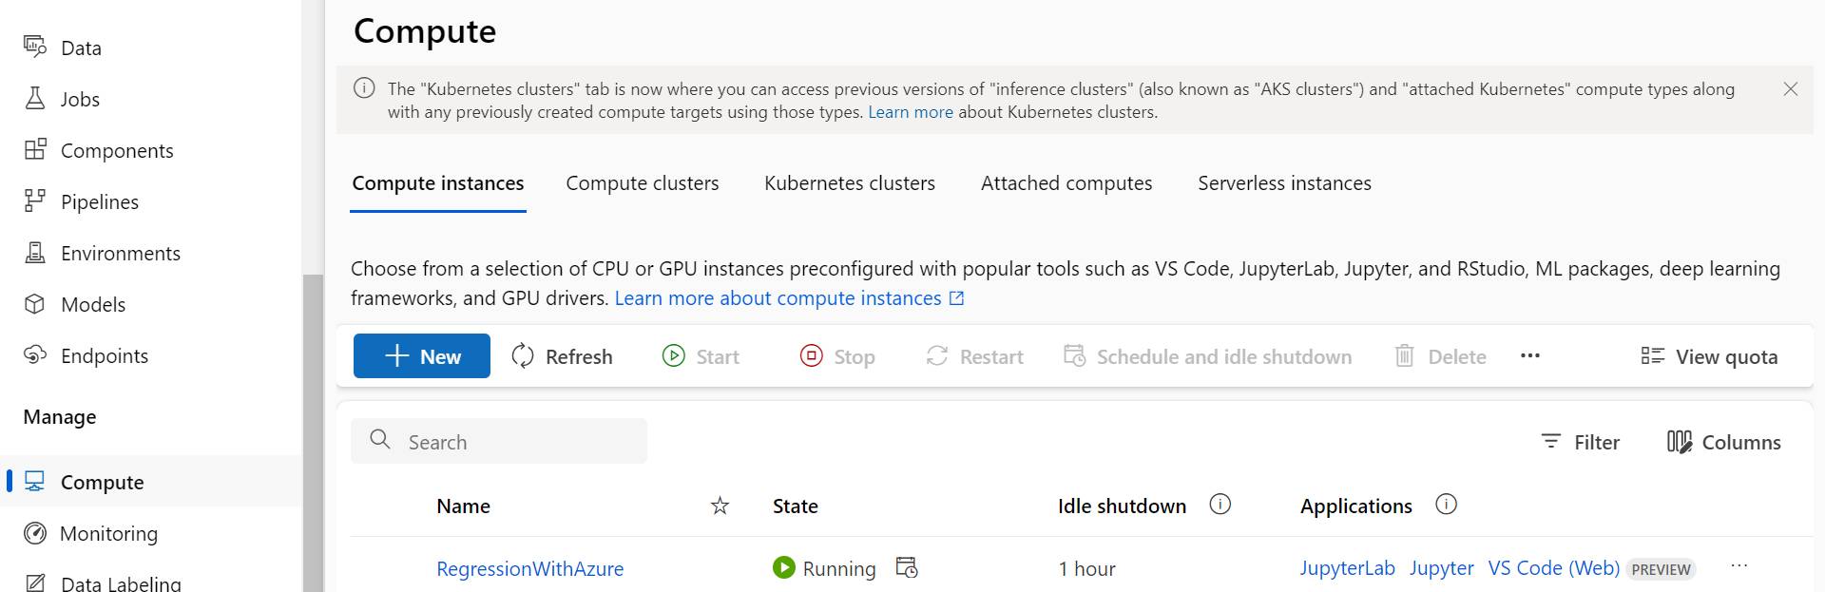Click the sidebar vertical scrollbar
1825x592 pixels.
coord(313,432)
